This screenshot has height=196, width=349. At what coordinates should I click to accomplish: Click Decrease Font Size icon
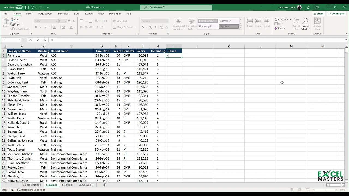[74, 21]
